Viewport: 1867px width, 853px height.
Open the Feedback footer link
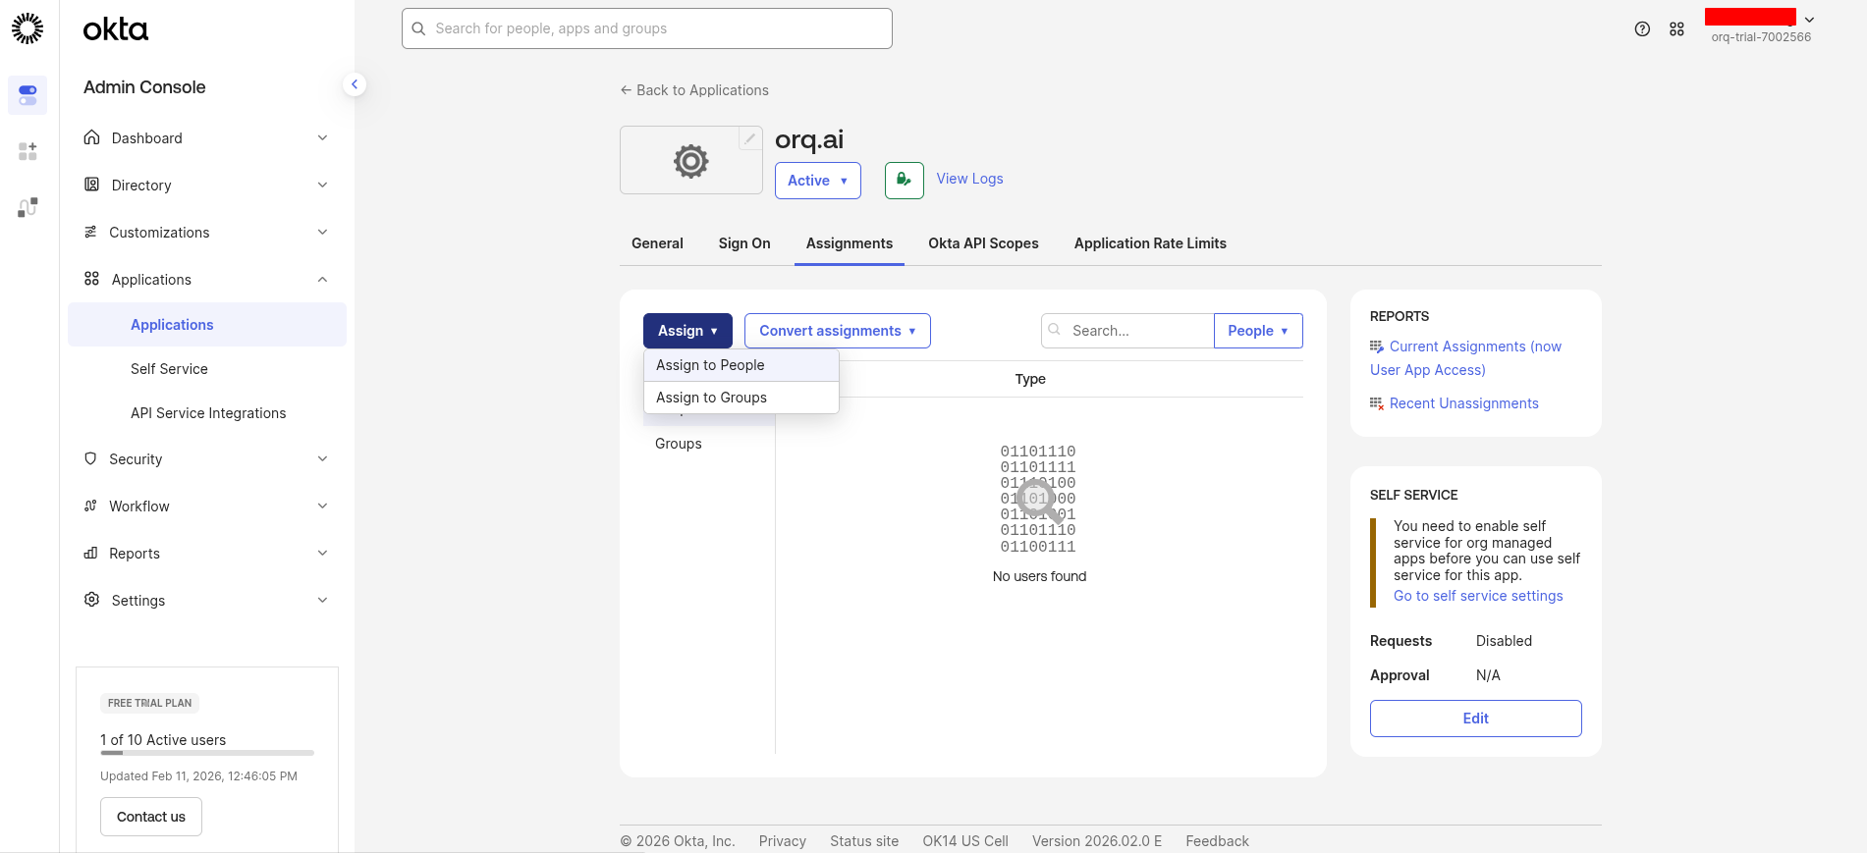pos(1217,841)
